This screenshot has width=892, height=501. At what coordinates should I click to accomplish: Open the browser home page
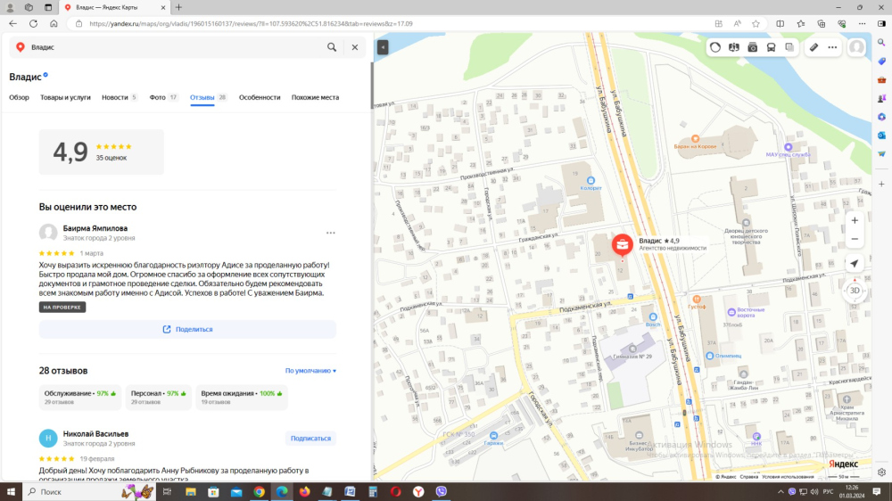(54, 24)
